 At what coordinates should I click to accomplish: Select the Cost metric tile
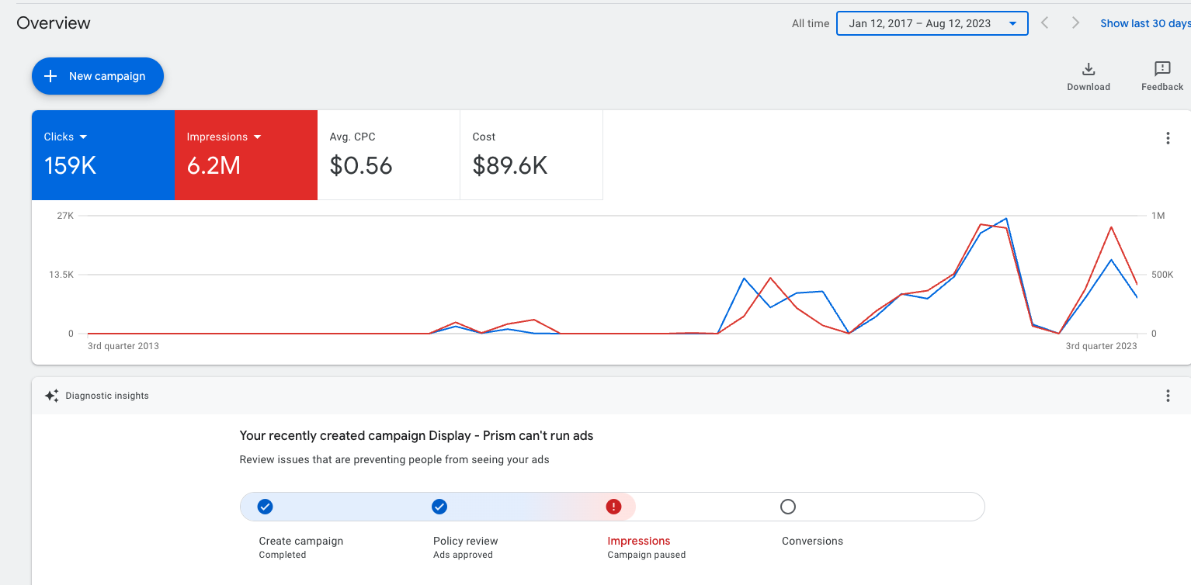(x=531, y=155)
